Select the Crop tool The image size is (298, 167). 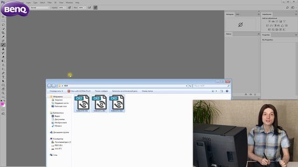pyautogui.click(x=3, y=33)
